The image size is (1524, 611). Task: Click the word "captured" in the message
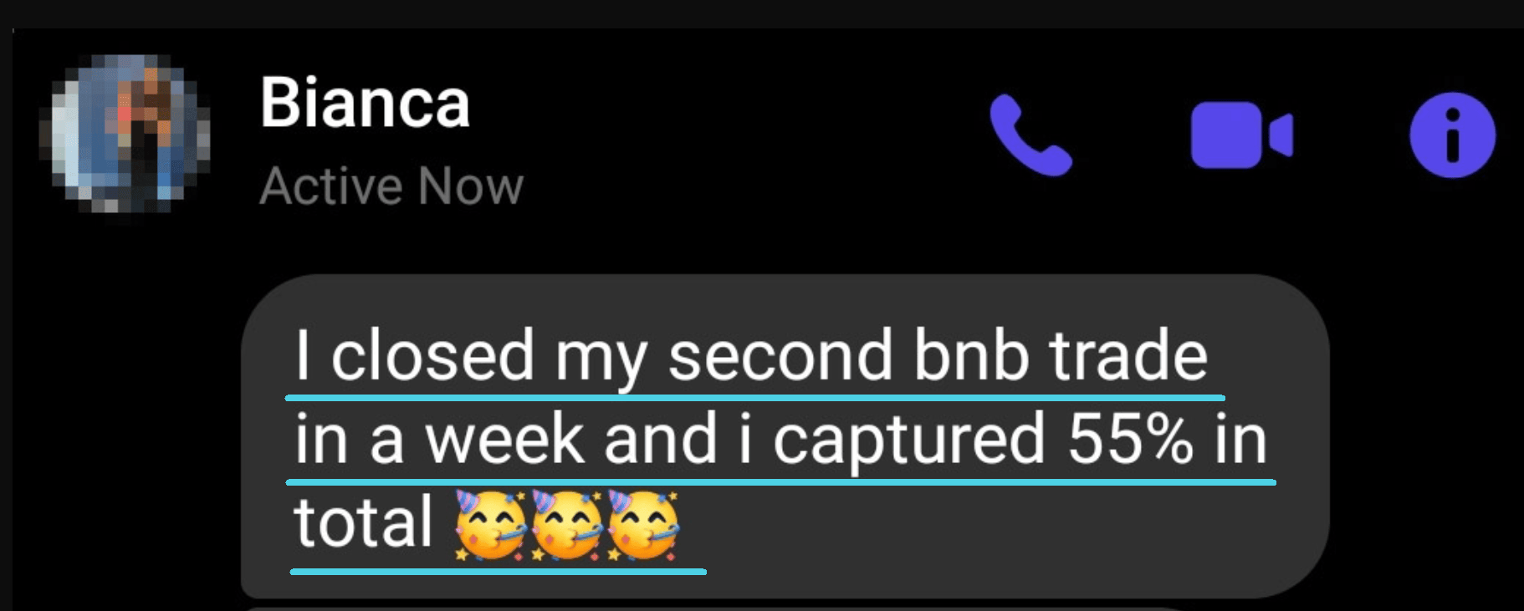point(909,441)
